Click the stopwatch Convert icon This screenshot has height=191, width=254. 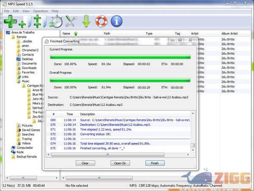[56, 21]
